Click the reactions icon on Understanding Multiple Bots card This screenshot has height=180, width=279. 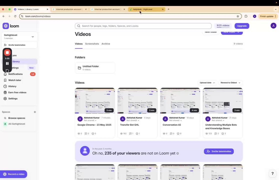pos(223,133)
